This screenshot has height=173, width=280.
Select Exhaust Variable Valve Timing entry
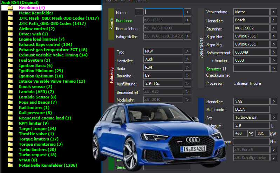pyautogui.click(x=53, y=55)
